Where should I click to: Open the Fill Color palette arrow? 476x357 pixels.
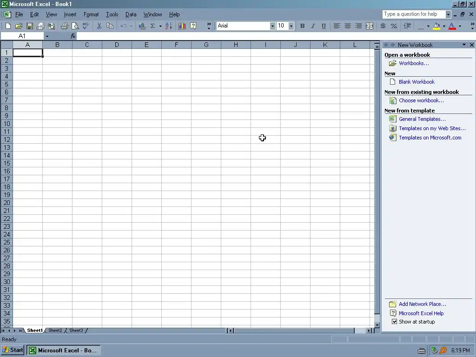[444, 26]
